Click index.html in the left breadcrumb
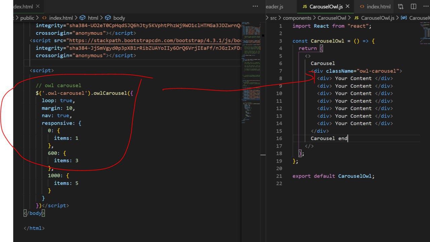 click(x=61, y=18)
